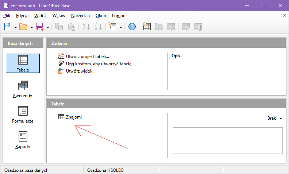Viewport: 289px width, 174px height.
Task: Click Utwórz widok task
Action: [81, 71]
